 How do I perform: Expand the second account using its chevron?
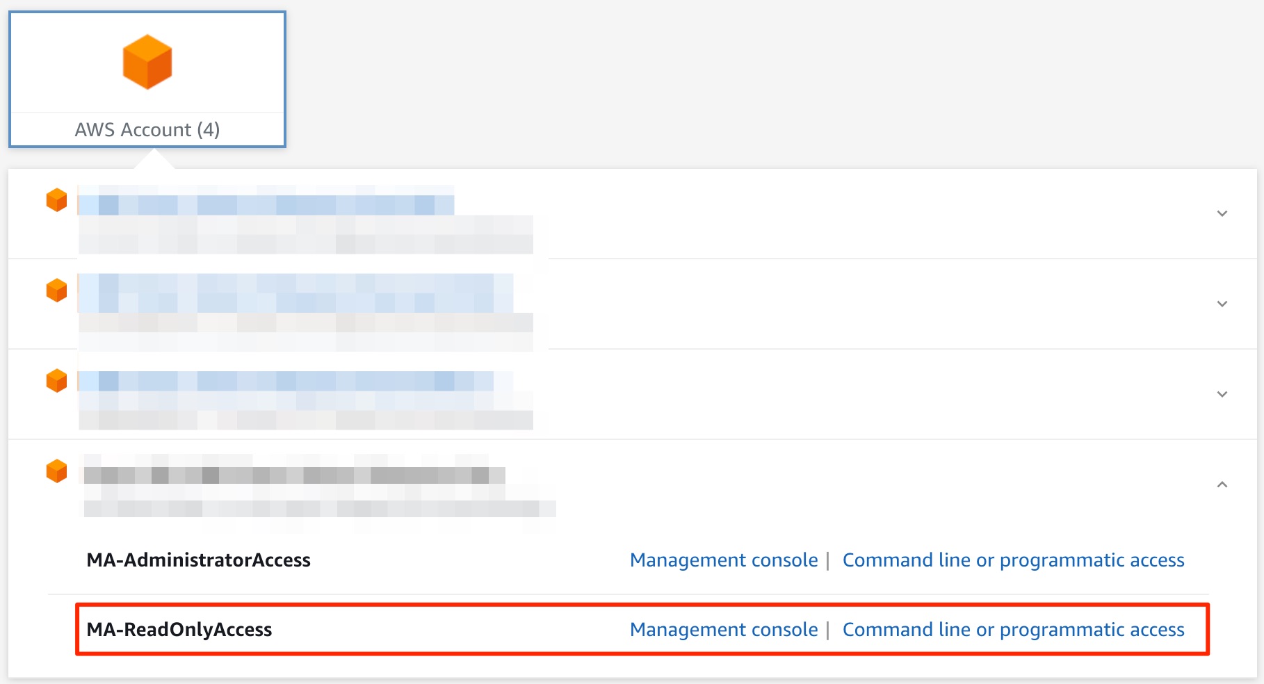tap(1222, 304)
